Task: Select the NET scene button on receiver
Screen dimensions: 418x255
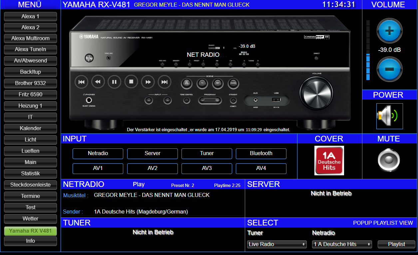Action: (218, 83)
